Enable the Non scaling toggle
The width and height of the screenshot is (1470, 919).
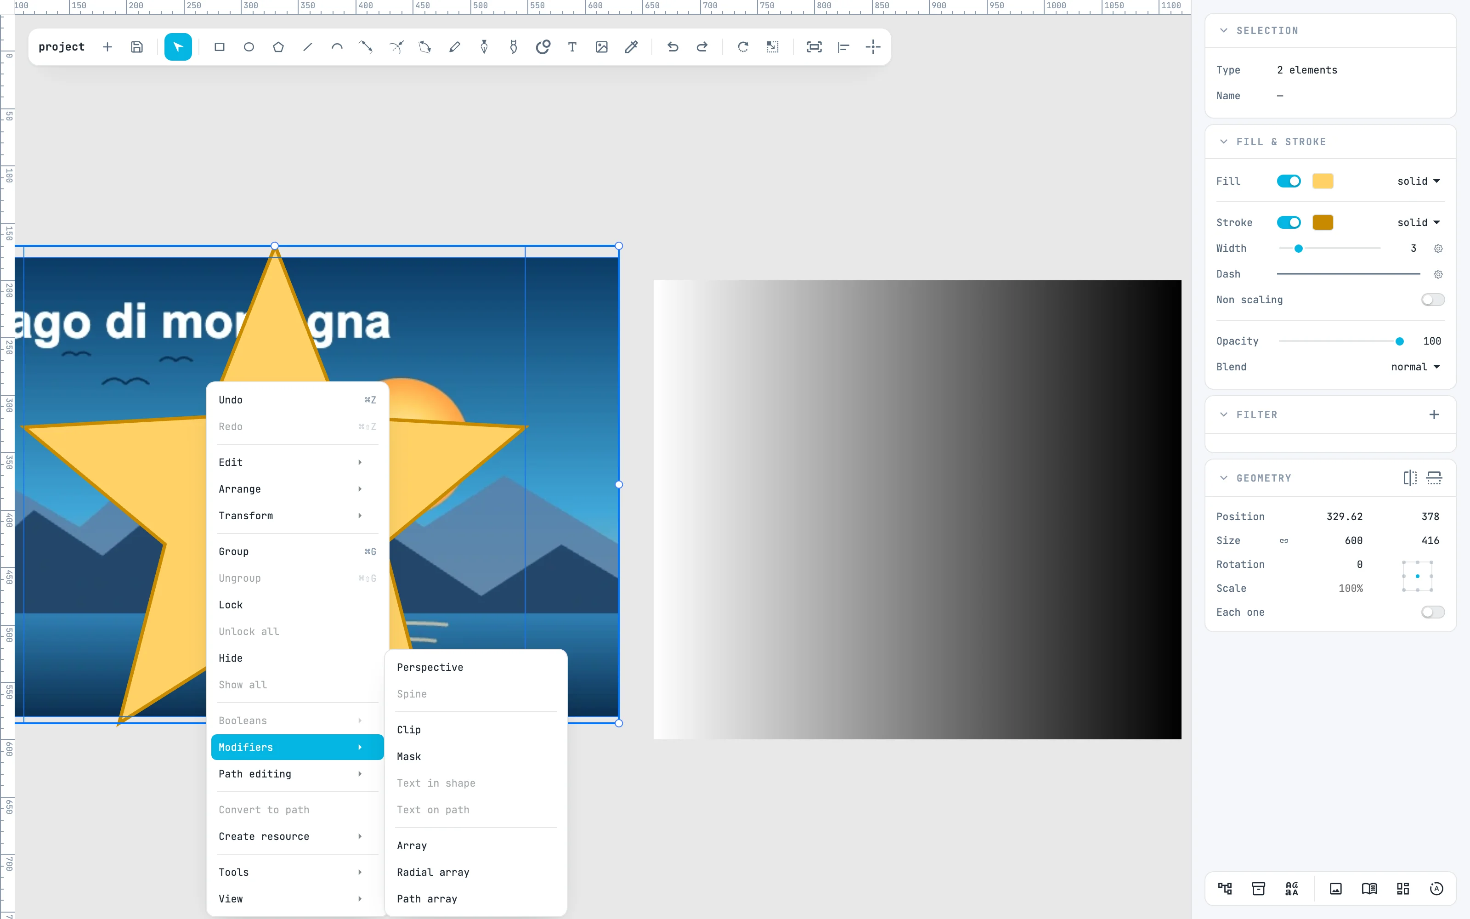[x=1433, y=300]
